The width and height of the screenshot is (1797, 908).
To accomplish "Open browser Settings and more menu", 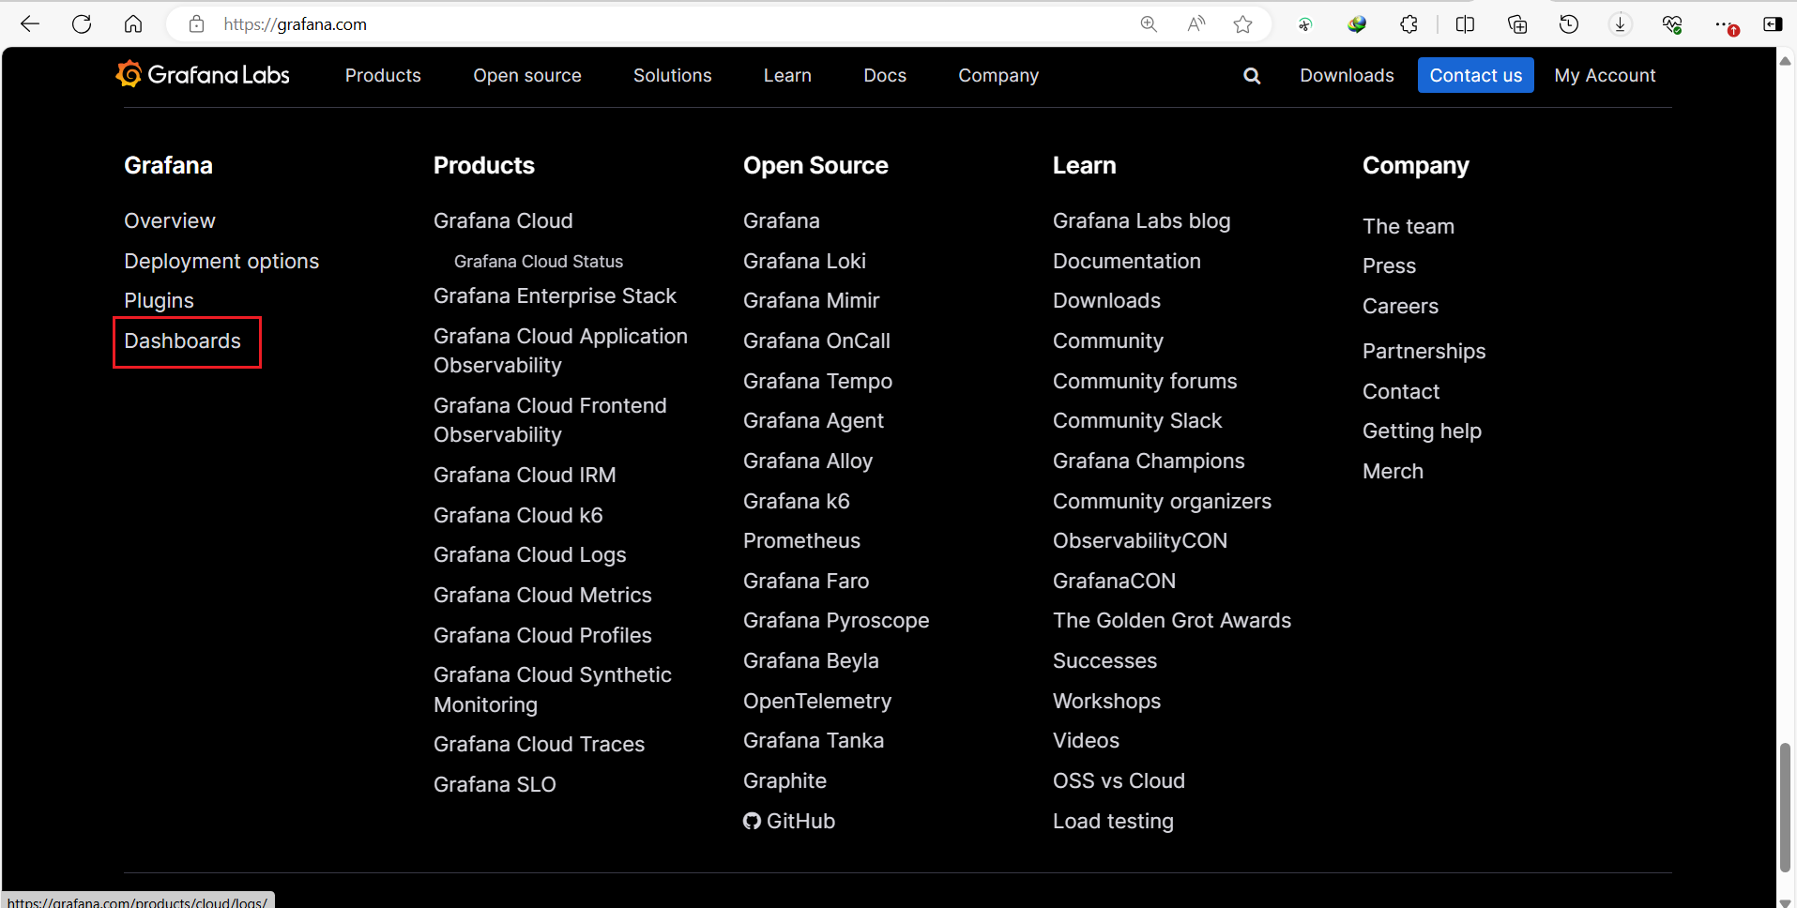I will 1725,24.
